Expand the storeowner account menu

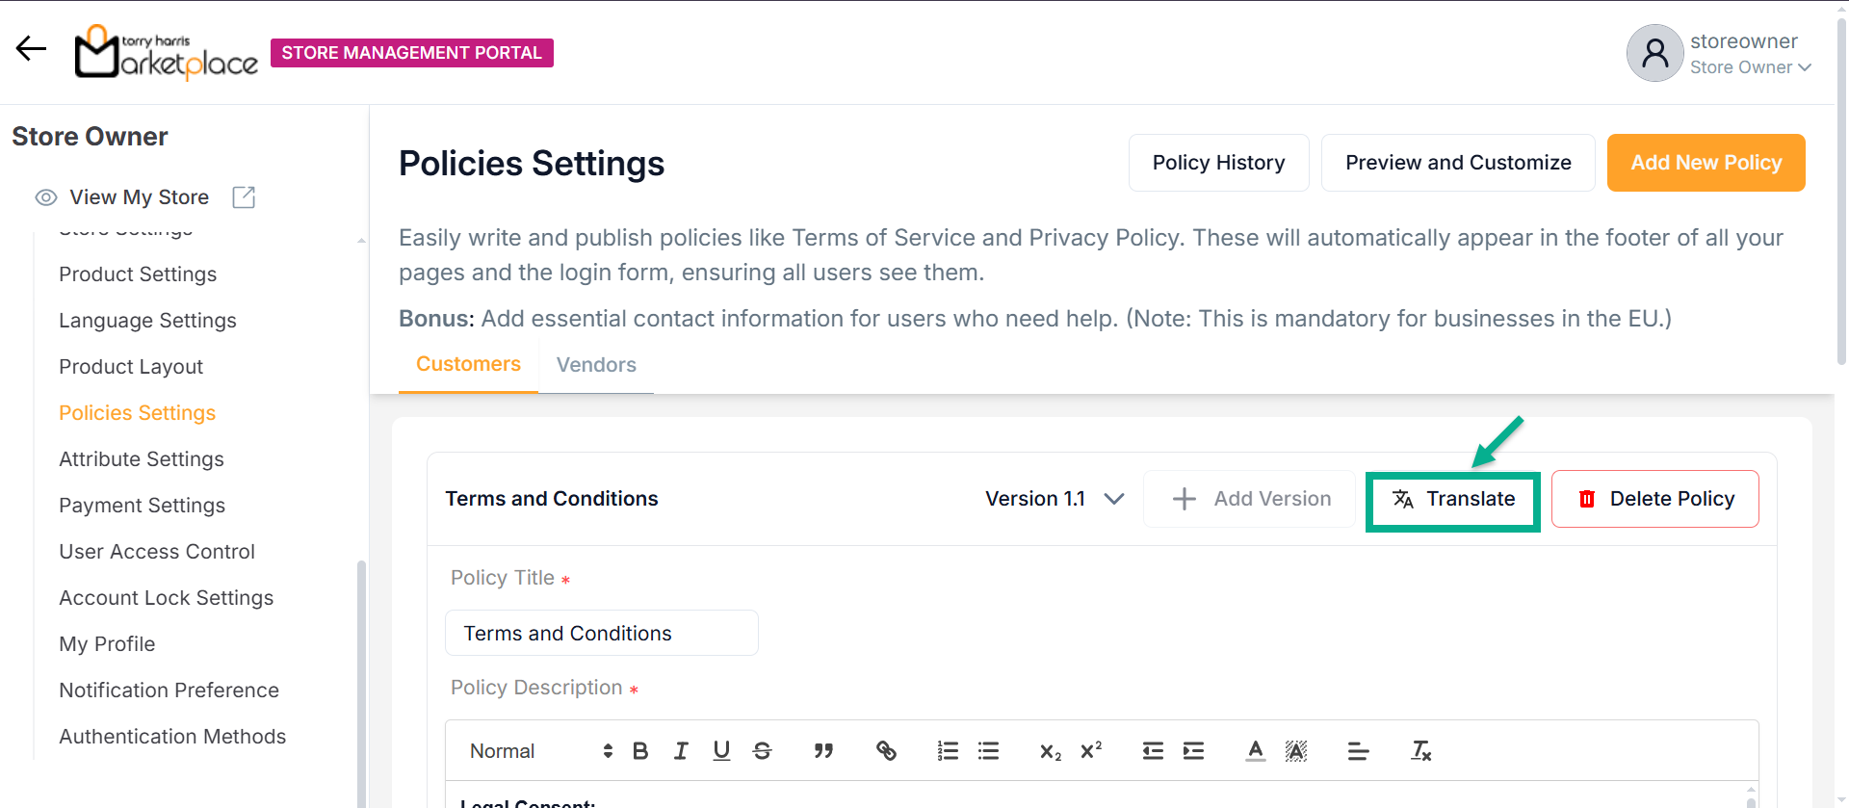1750,54
